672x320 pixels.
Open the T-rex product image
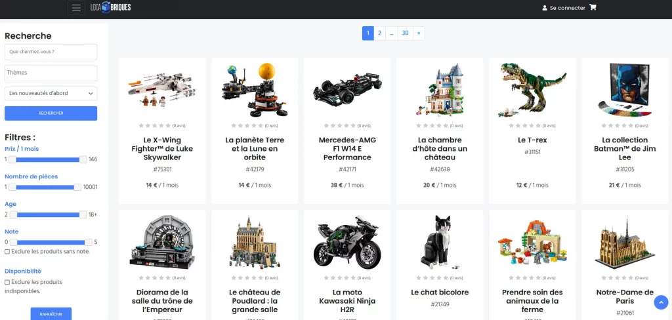click(532, 90)
